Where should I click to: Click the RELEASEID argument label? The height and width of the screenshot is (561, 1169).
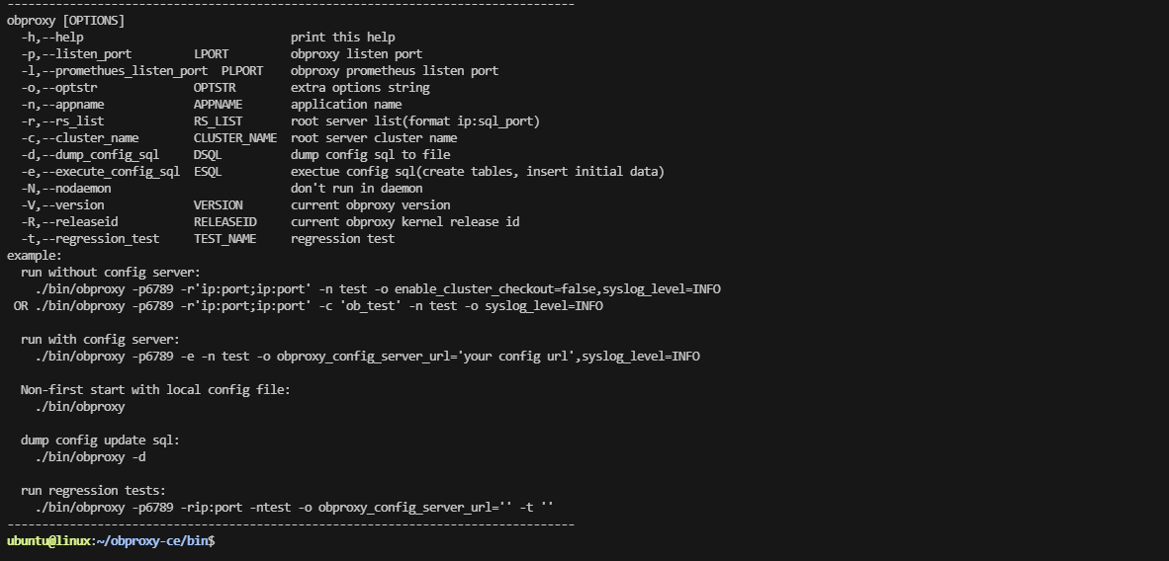click(225, 222)
